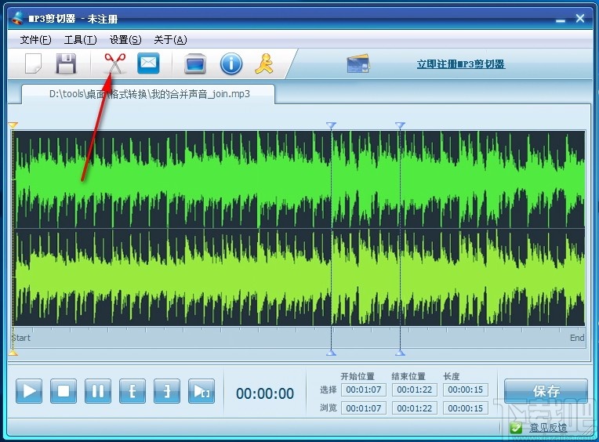The width and height of the screenshot is (599, 442).
Task: Open the 工具(T) menu
Action: point(81,40)
